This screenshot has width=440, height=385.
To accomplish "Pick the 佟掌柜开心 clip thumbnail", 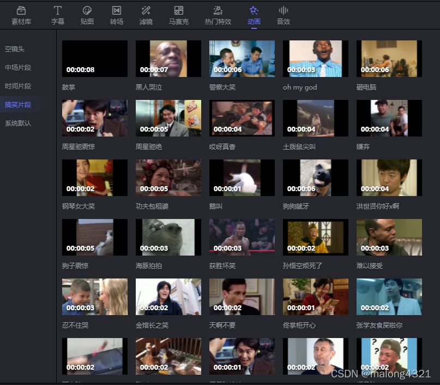I will [x=316, y=297].
